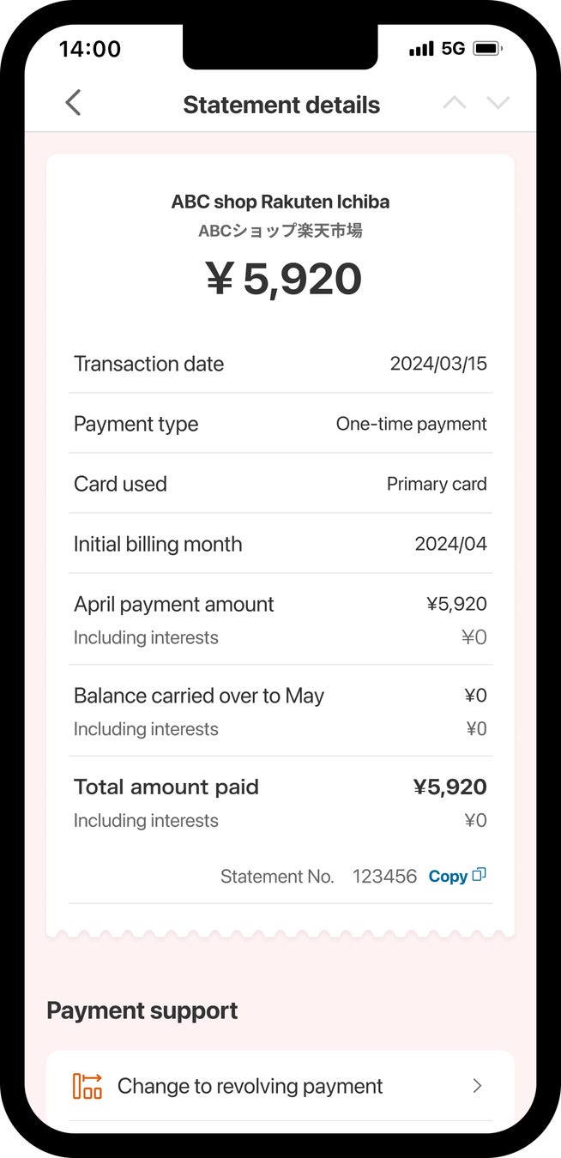Click the Copy link for statement number
This screenshot has width=561, height=1158.
(x=448, y=876)
